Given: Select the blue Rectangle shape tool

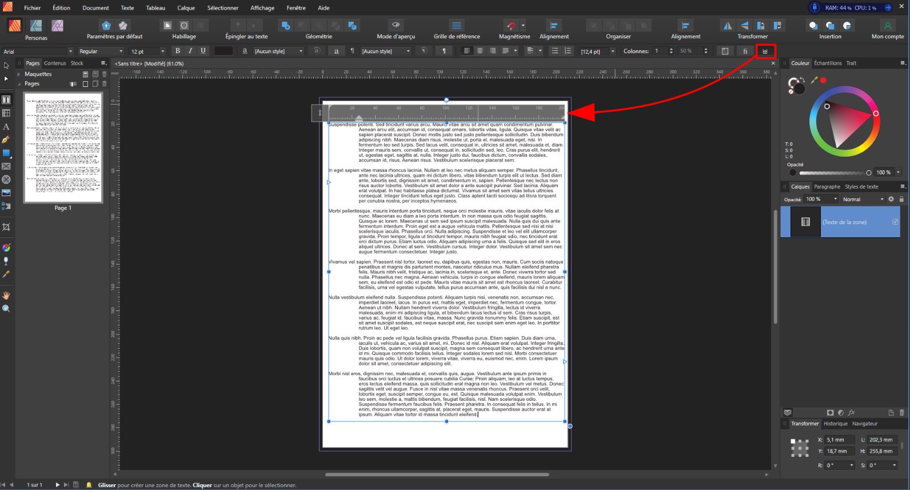Looking at the screenshot, I should (x=6, y=153).
